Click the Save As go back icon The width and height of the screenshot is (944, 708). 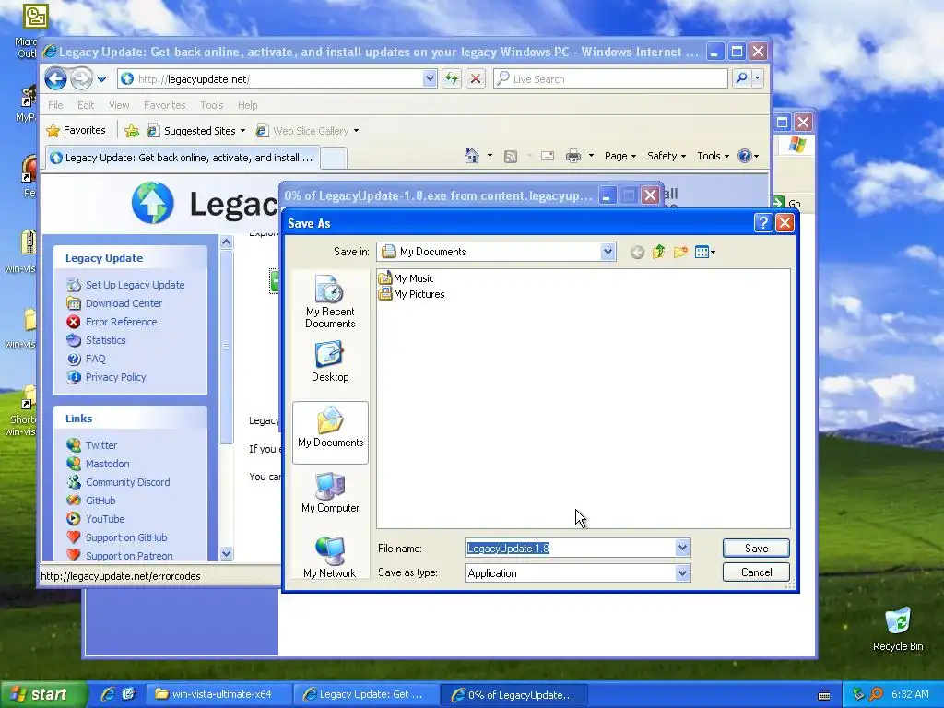point(637,253)
